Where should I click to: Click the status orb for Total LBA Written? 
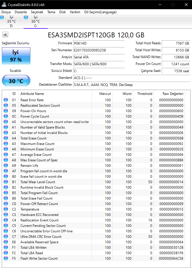(x=6, y=248)
